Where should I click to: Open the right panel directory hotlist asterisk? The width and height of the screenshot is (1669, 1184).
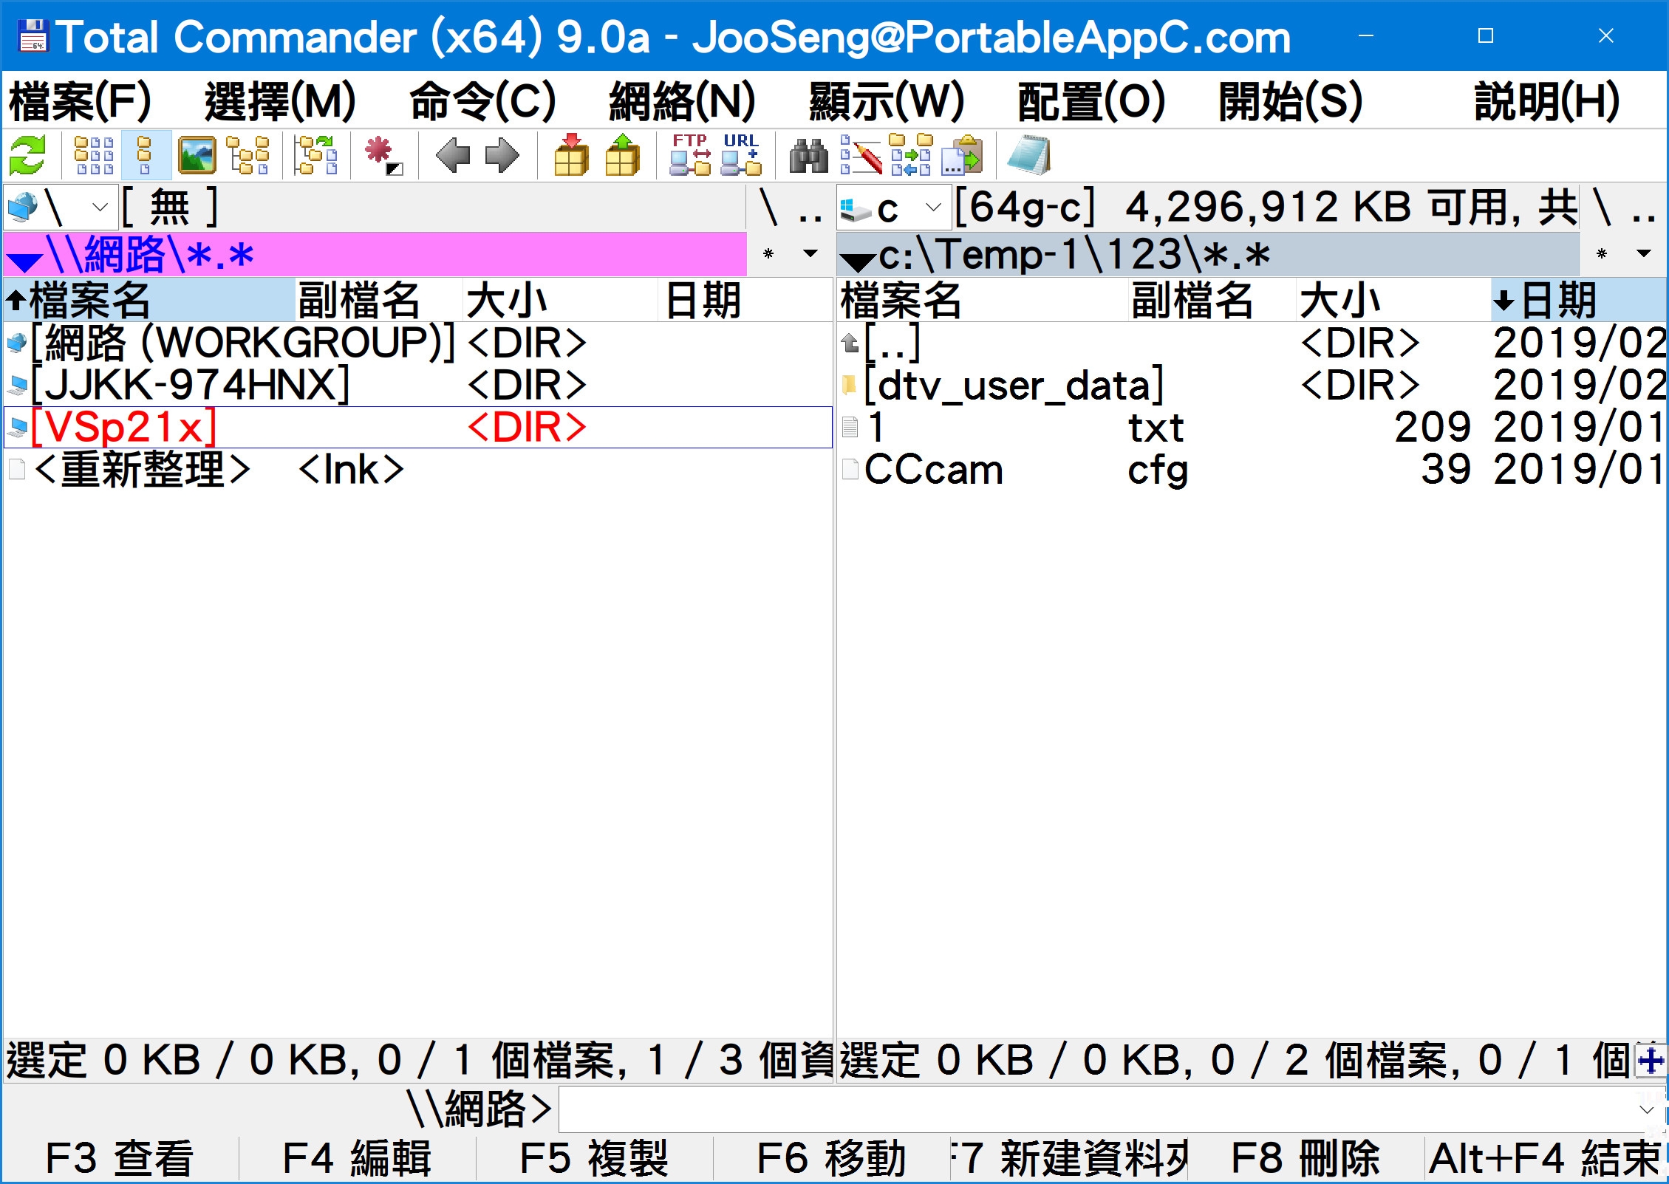(1602, 254)
